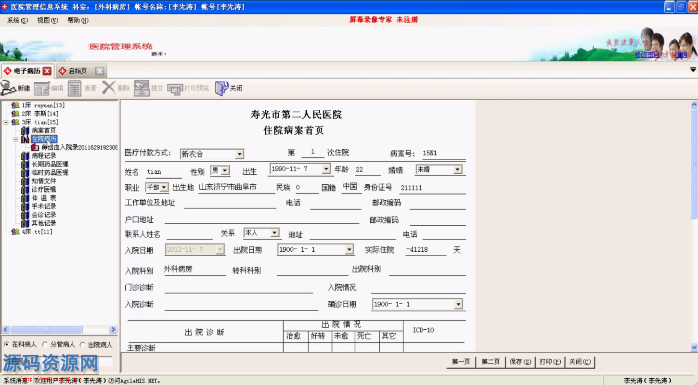Select the 分管病人 radio button
698x385 pixels.
click(x=45, y=345)
